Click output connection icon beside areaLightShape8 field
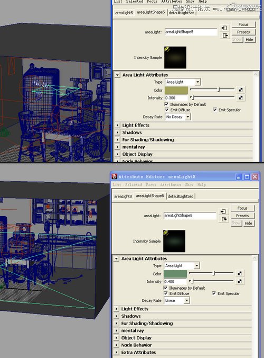This screenshot has width=264, height=358. click(223, 219)
